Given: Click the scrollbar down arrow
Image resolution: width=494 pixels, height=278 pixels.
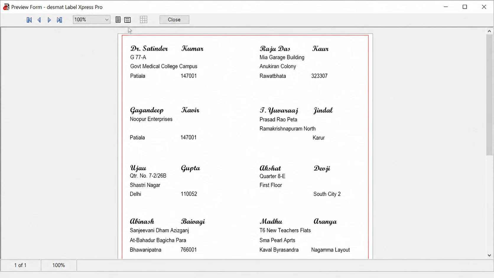Looking at the screenshot, I should coord(489,255).
